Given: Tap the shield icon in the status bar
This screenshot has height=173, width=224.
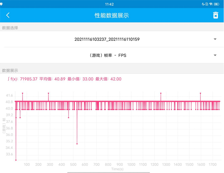Looking at the screenshot, I should 1,4.
